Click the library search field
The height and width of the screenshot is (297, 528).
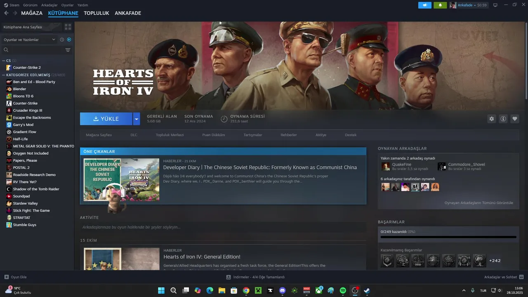pos(32,50)
